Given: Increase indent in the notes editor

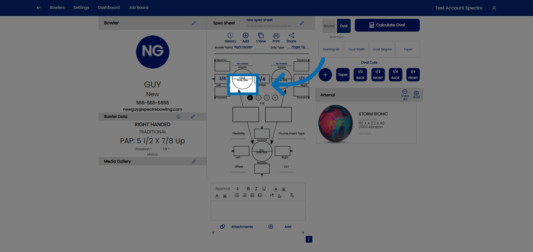Looking at the screenshot, I should [260, 196].
